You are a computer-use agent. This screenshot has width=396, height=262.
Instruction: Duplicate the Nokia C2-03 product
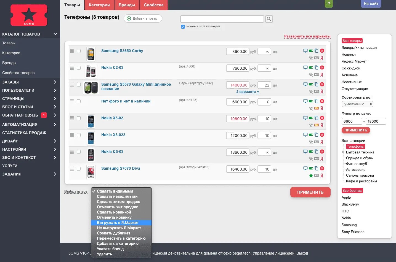pyautogui.click(x=317, y=67)
